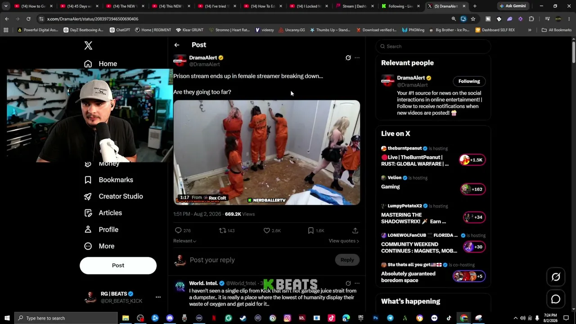This screenshot has height=324, width=576.
Task: Open Telegram from the taskbar
Action: click(x=390, y=318)
